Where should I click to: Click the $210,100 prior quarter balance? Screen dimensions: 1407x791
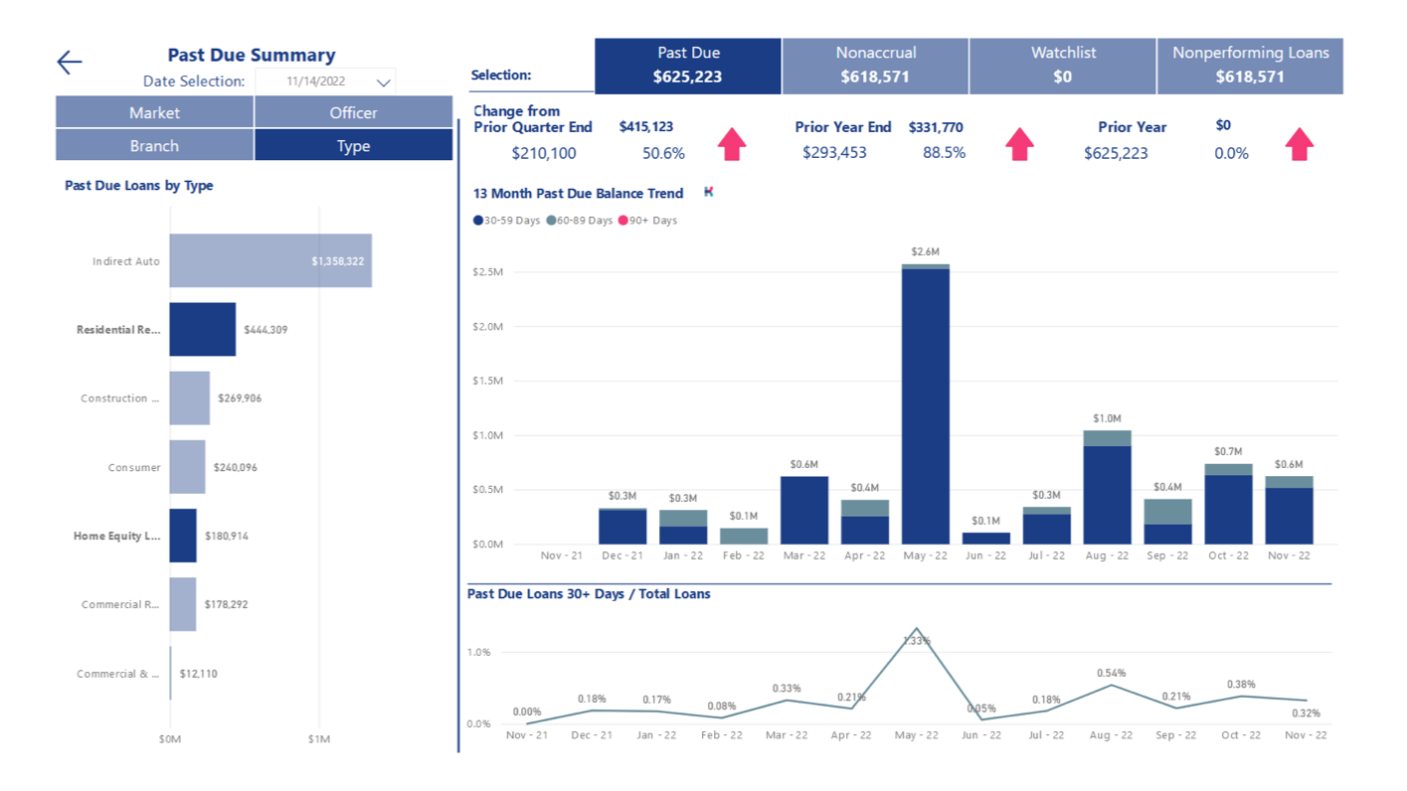tap(544, 153)
